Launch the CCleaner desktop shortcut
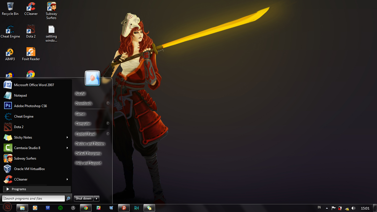The width and height of the screenshot is (377, 212). 31,9
